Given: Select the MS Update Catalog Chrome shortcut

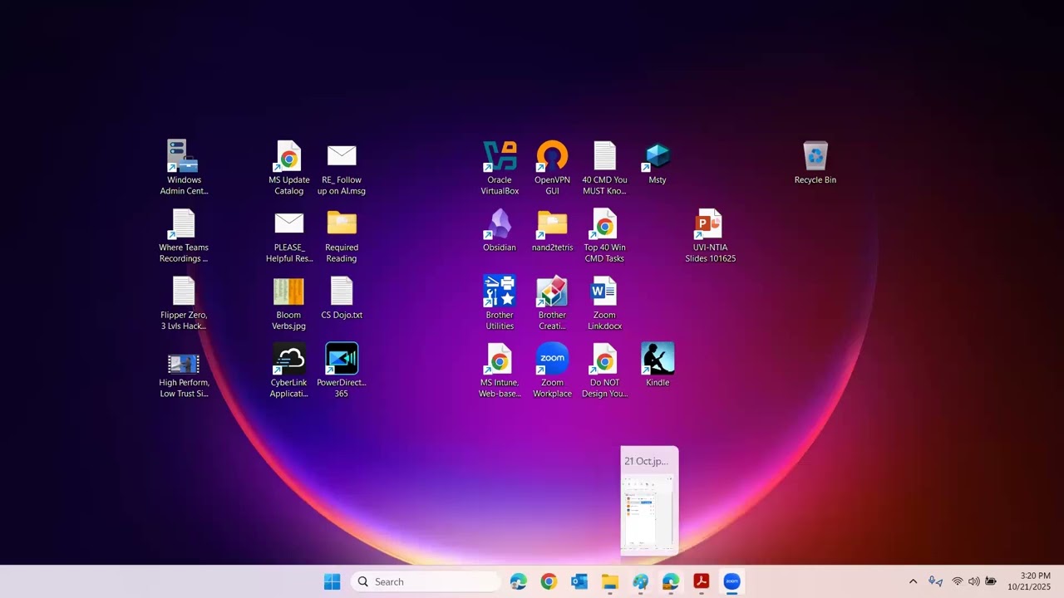Looking at the screenshot, I should point(288,168).
